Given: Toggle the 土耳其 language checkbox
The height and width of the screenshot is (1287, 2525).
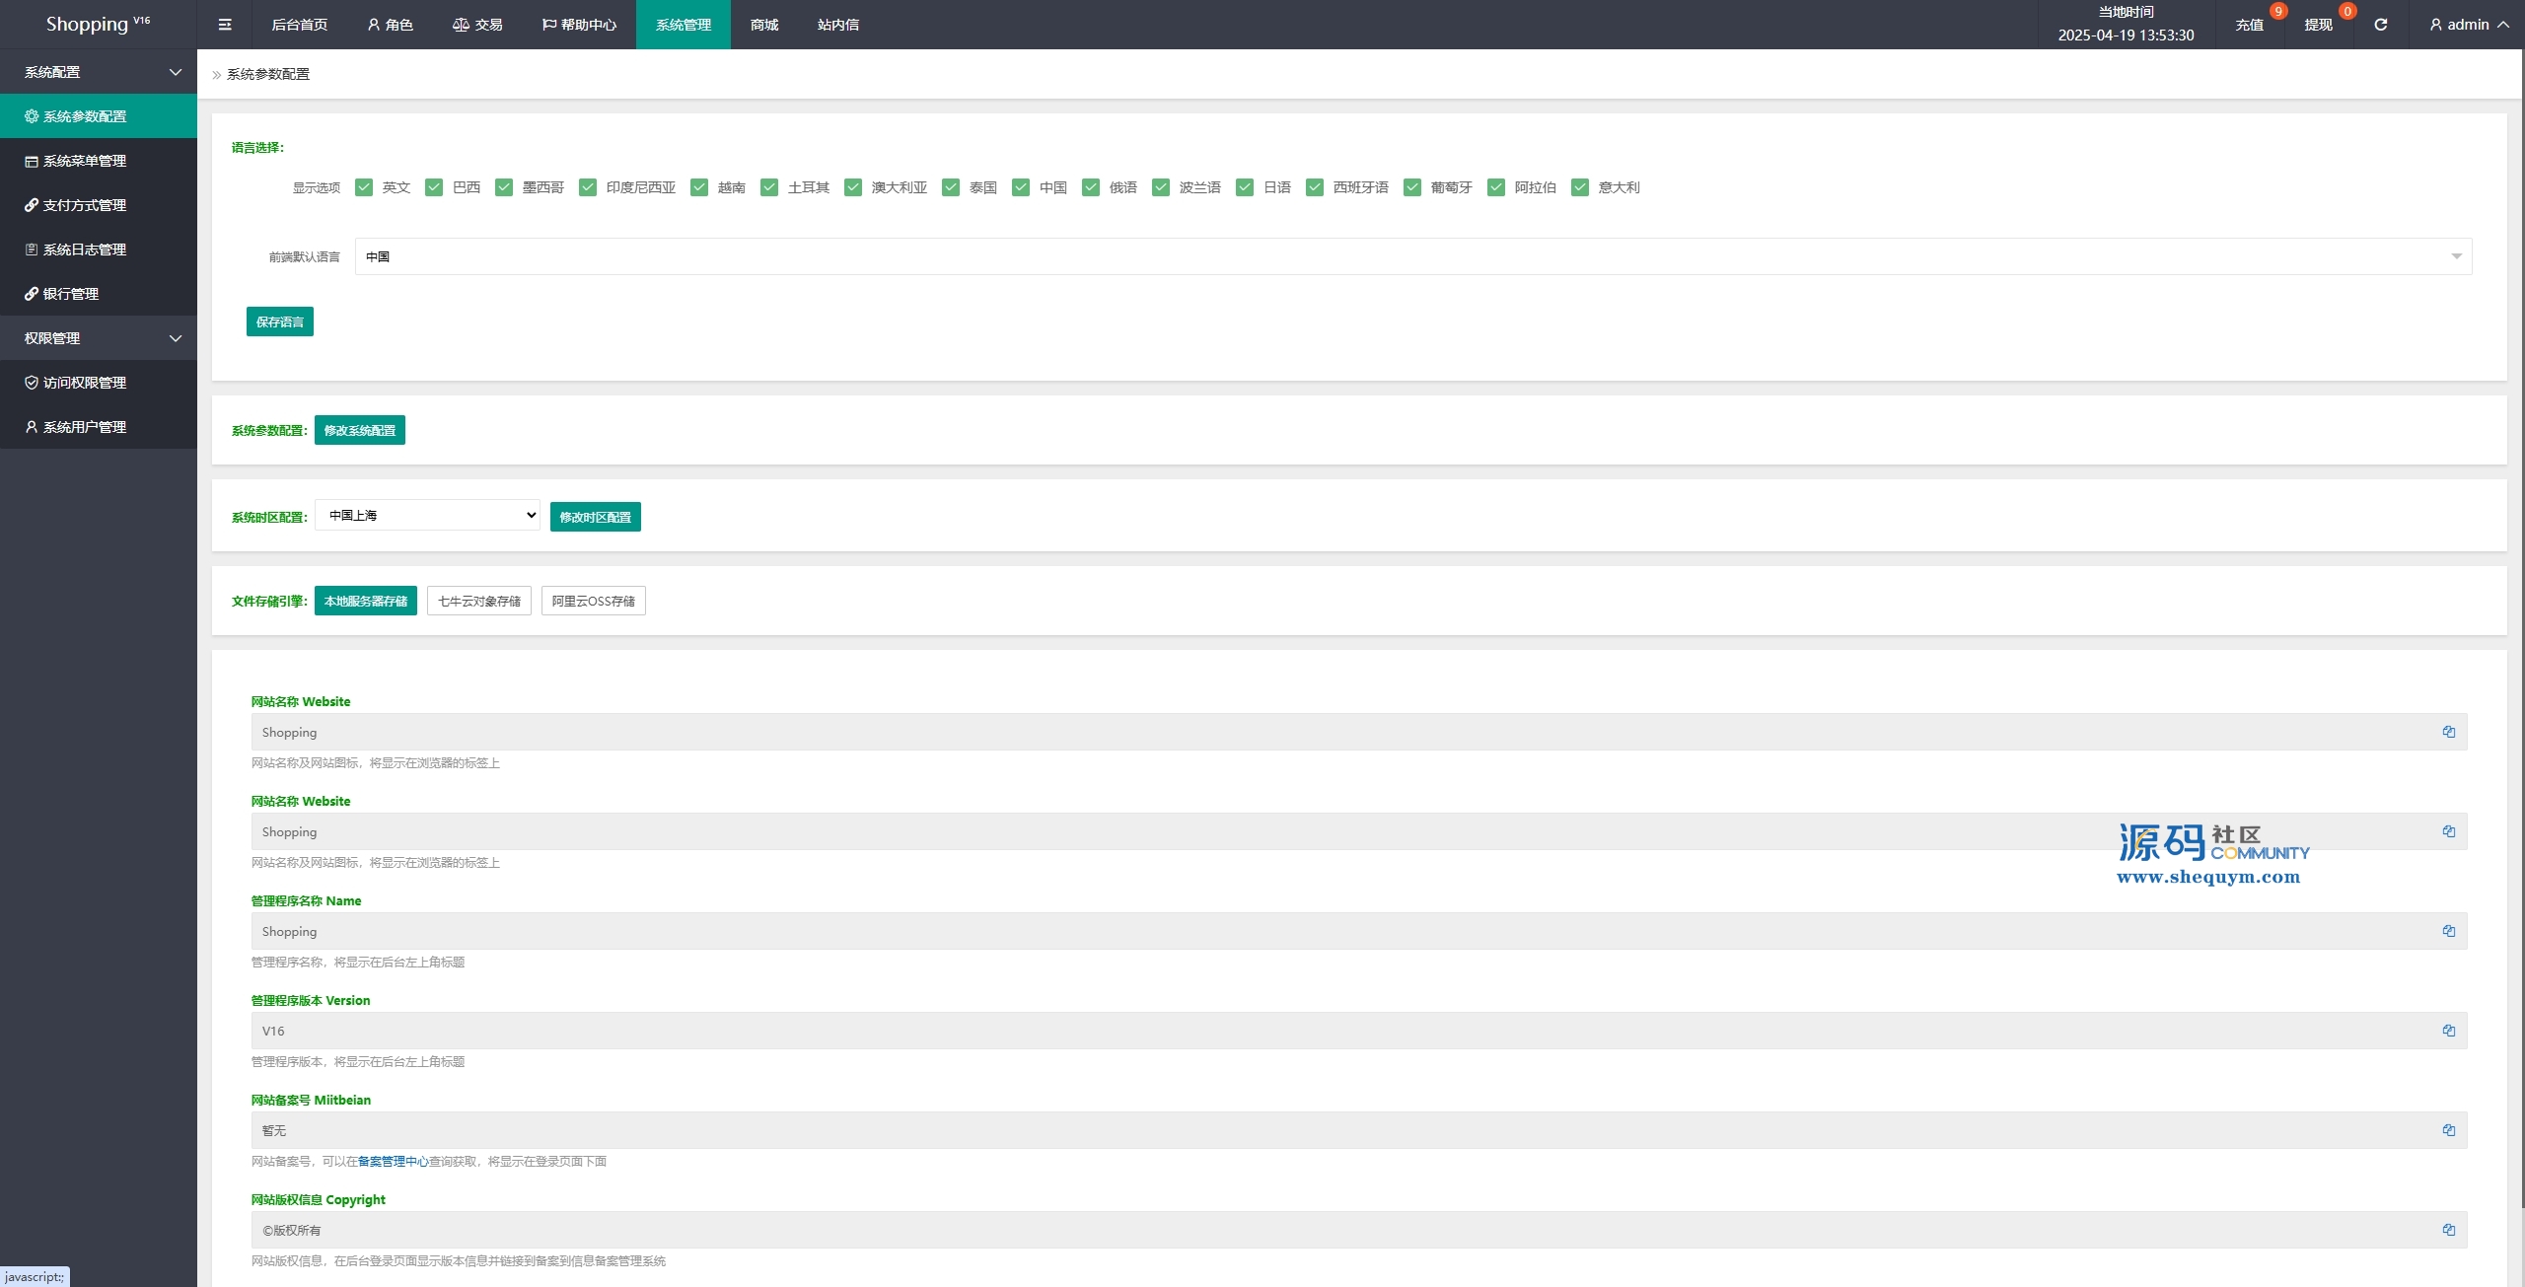Looking at the screenshot, I should pos(769,187).
